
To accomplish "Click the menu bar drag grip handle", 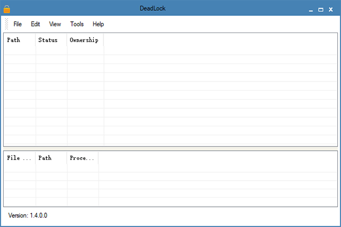I will [6, 24].
